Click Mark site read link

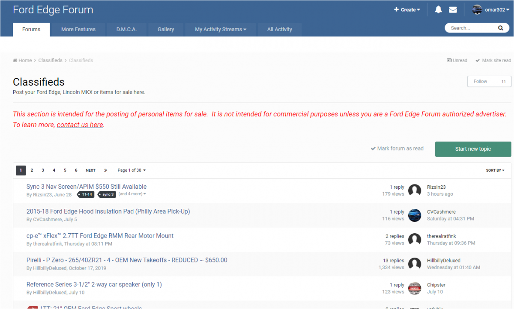click(x=493, y=60)
